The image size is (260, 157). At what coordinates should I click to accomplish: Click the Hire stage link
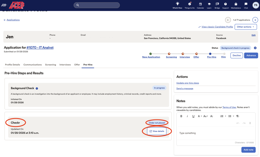[x=223, y=57]
